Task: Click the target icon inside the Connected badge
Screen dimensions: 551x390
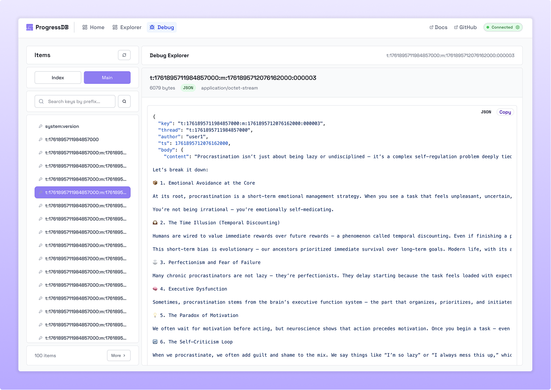Action: (x=518, y=27)
